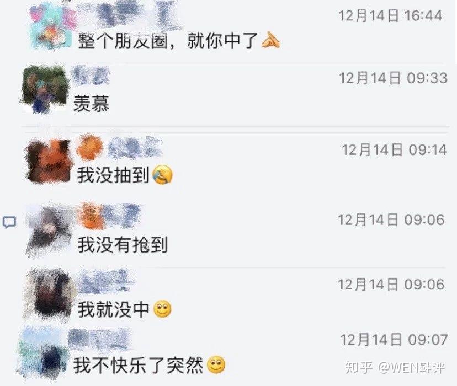Click the crying-laughing emoji after '我没抽到'
This screenshot has width=457, height=386.
pos(162,175)
